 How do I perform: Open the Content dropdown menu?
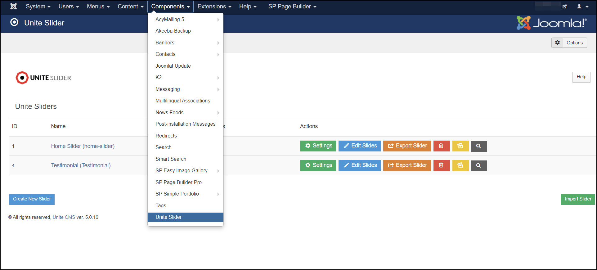coord(130,7)
